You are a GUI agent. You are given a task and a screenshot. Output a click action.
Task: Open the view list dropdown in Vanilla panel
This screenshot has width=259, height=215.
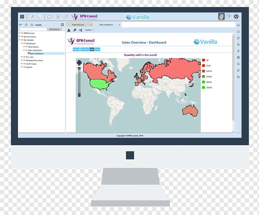point(21,25)
